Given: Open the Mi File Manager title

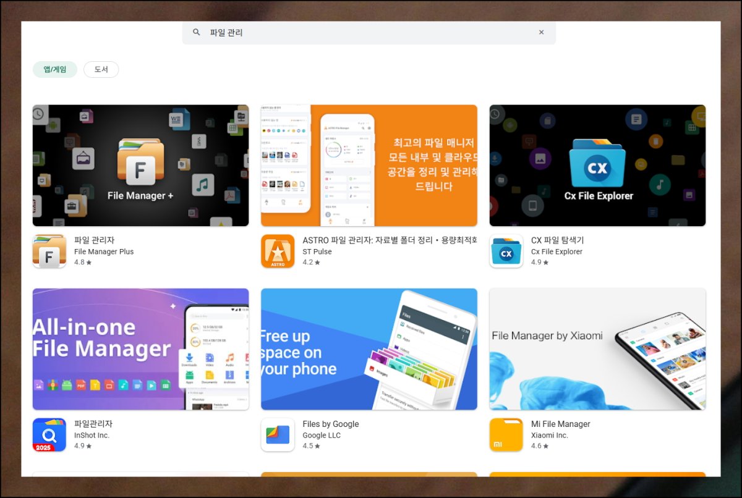Looking at the screenshot, I should click(560, 424).
